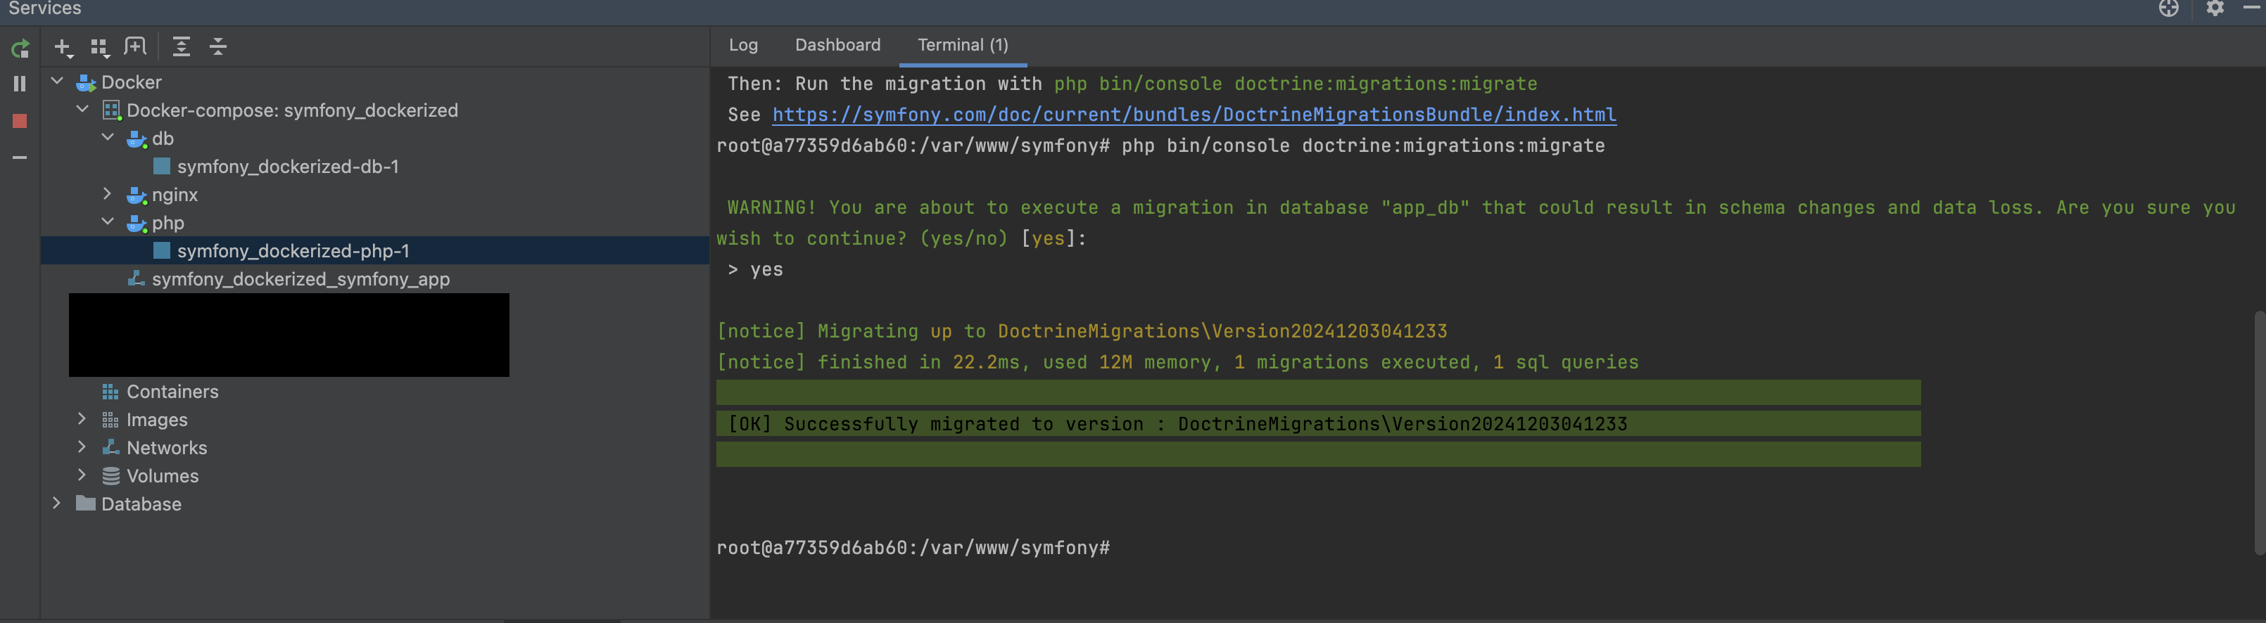Collapse the Docker-compose symfony_dockerized node
This screenshot has height=623, width=2266.
point(83,110)
